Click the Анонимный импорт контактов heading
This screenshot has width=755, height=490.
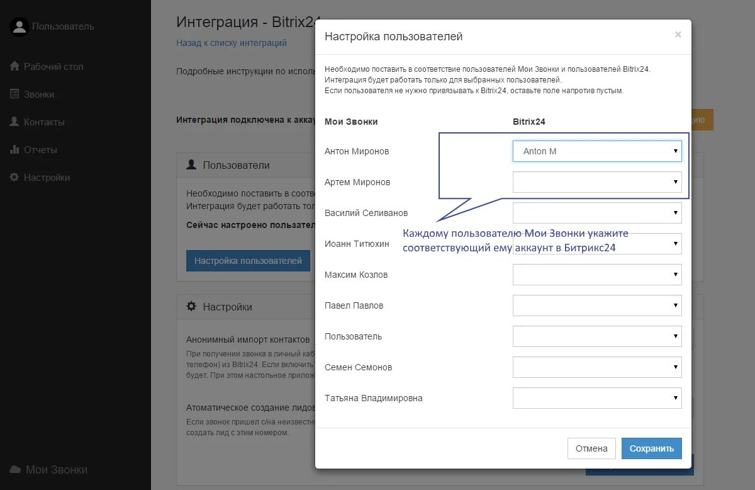(248, 339)
